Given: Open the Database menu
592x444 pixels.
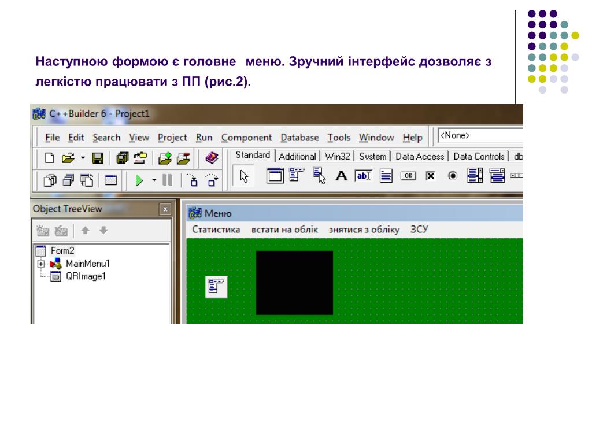Looking at the screenshot, I should (299, 138).
